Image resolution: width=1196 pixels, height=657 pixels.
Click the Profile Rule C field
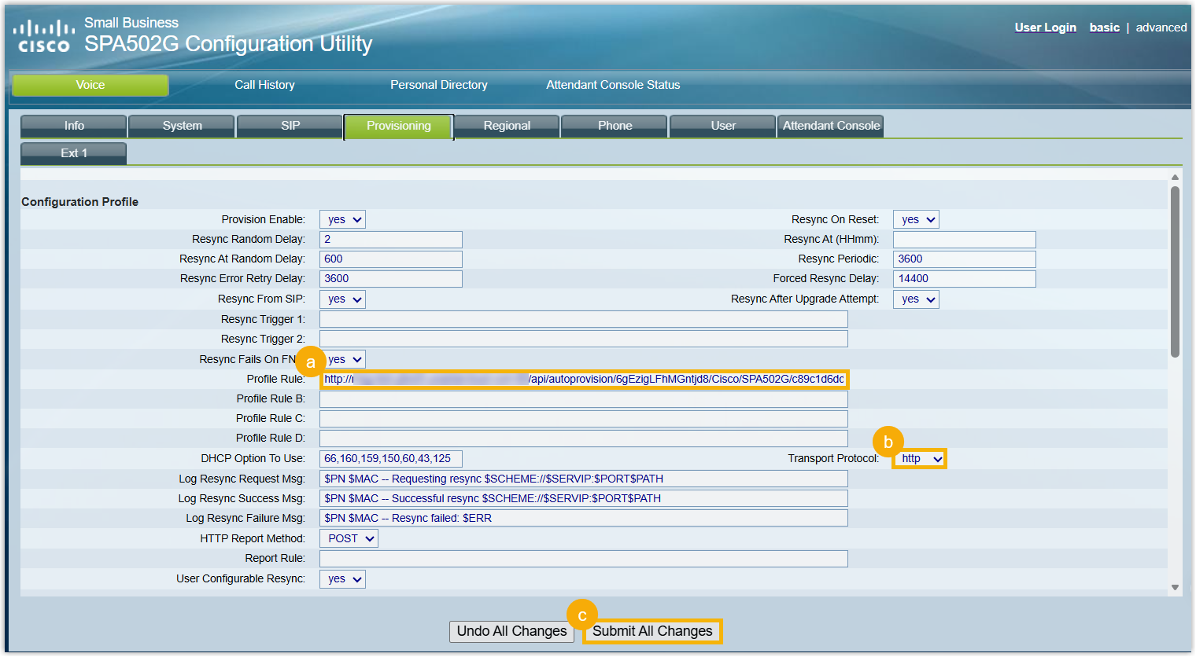click(x=584, y=419)
